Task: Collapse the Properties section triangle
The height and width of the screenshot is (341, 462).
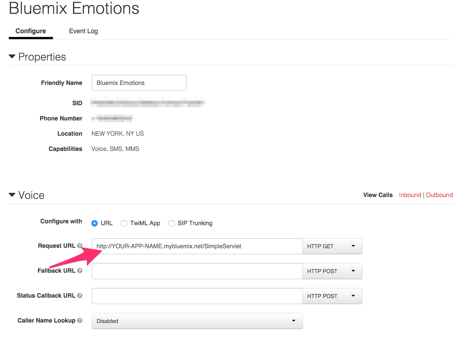Action: (x=12, y=57)
